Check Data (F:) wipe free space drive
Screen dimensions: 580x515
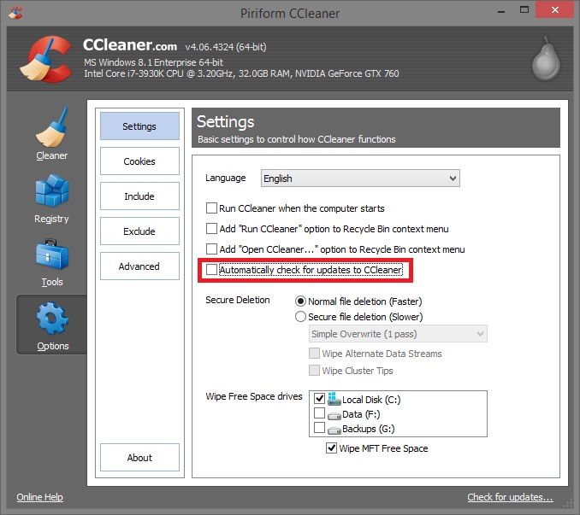click(319, 413)
